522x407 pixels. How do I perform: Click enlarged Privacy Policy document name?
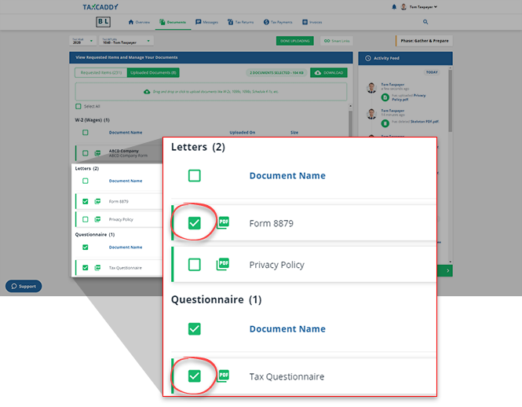coord(276,265)
